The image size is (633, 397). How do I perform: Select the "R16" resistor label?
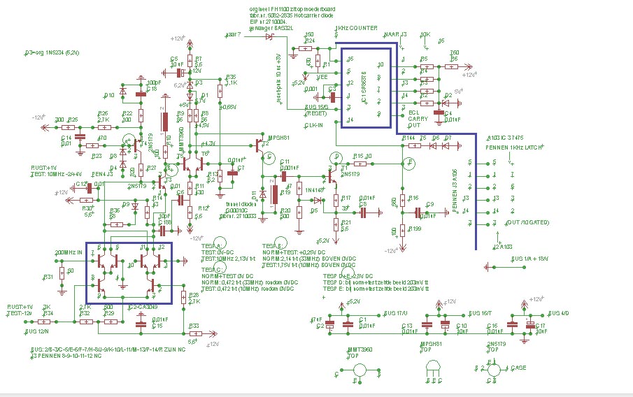coord(413,198)
